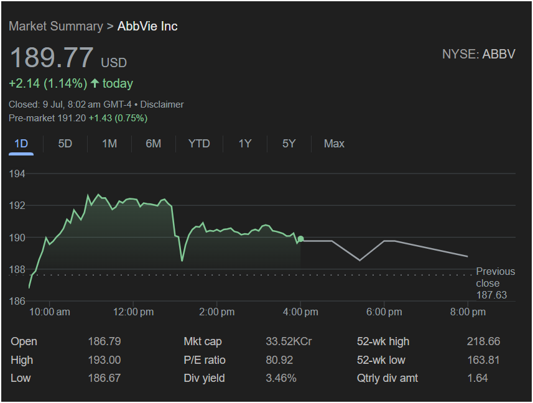View the 5Y chart tab
Viewport: 533px width, 403px height.
click(289, 144)
